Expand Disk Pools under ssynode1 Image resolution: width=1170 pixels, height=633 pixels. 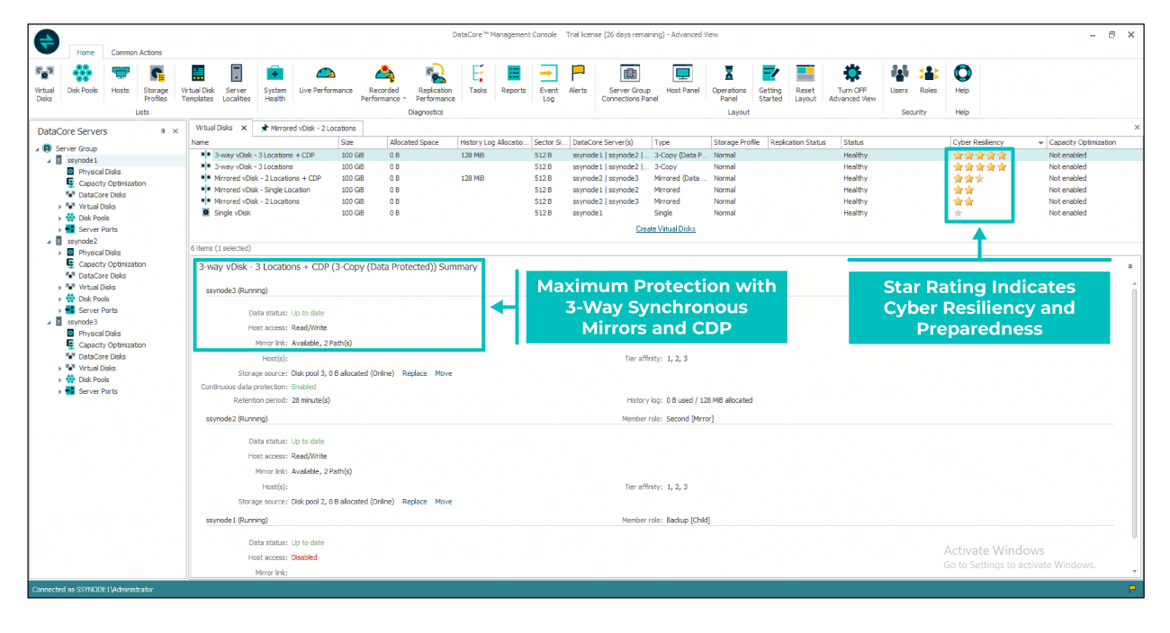60,218
